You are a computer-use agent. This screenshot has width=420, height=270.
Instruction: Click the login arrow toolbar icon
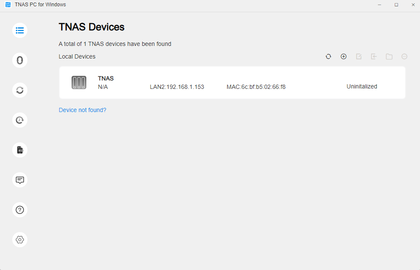click(374, 56)
